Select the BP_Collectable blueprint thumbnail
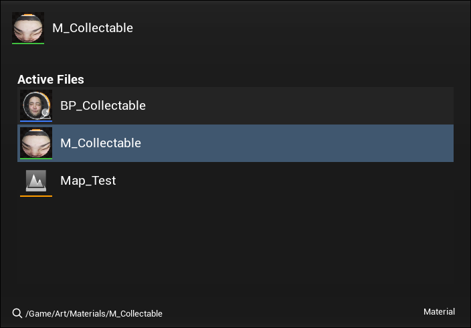471x328 pixels. [35, 105]
